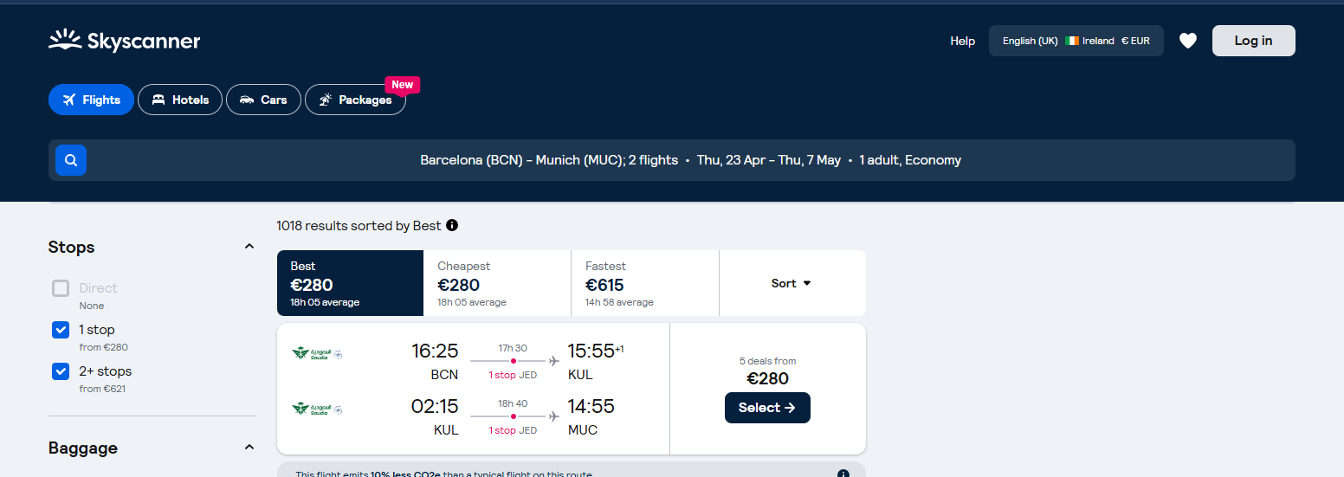Click the Log in button

[1253, 41]
